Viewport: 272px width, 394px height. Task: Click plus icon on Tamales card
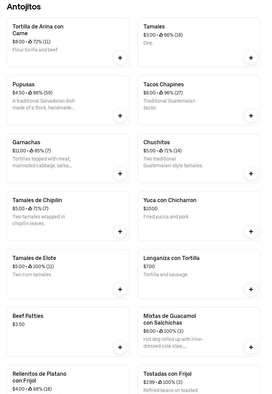[x=251, y=58]
